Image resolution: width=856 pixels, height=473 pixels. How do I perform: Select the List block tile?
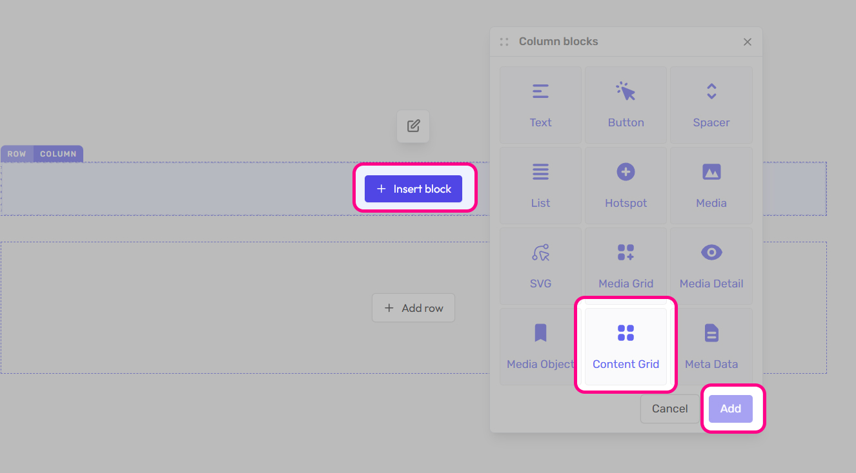coord(540,186)
